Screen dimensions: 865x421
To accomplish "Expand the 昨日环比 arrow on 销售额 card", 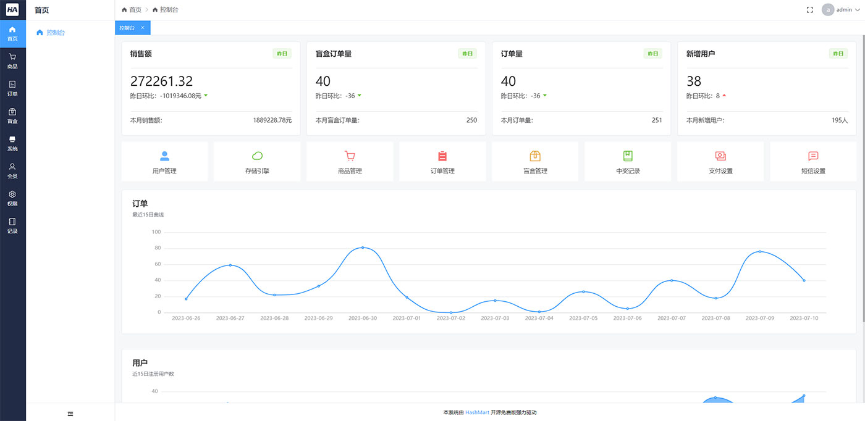I will (207, 96).
